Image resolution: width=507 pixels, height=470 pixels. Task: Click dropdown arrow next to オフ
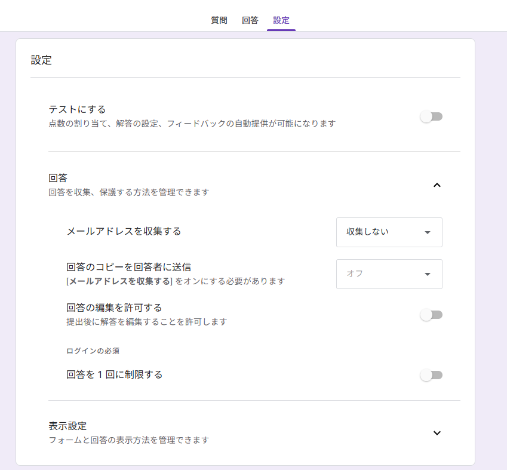click(x=428, y=274)
